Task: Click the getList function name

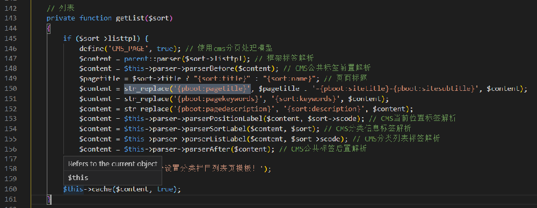Action: [130, 18]
